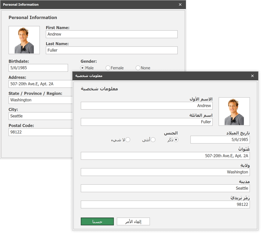Select the لا شيء option in Arabic form
Viewport: 261px width, 233px height.
coord(128,139)
